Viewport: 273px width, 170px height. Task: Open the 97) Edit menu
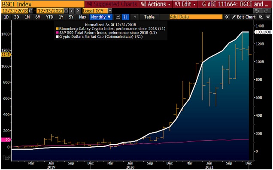(x=185, y=4)
